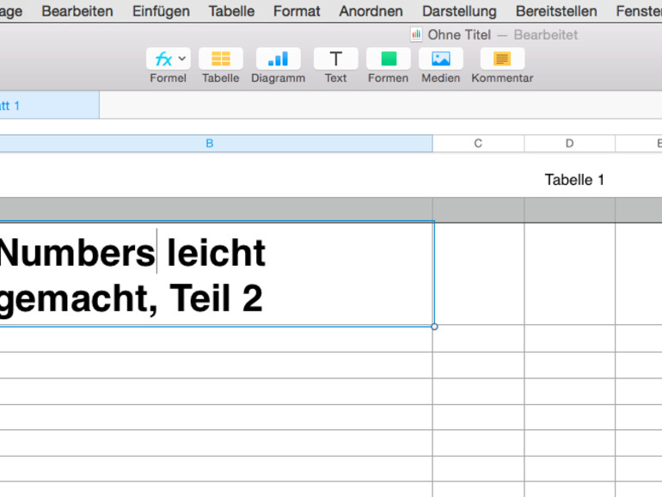This screenshot has width=662, height=497.
Task: Open the Format menu
Action: tap(297, 11)
